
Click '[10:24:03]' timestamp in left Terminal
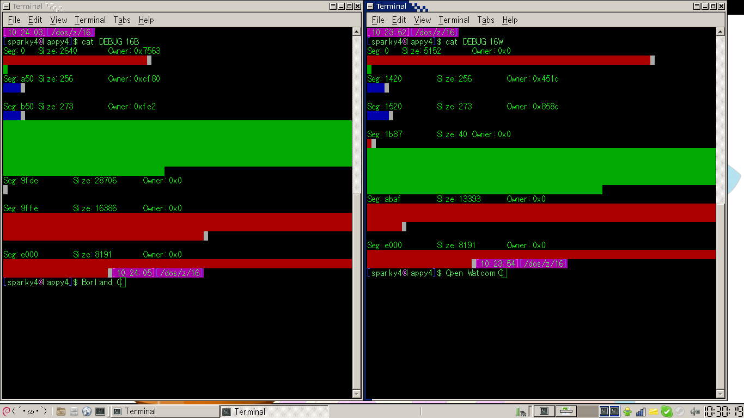click(x=25, y=33)
